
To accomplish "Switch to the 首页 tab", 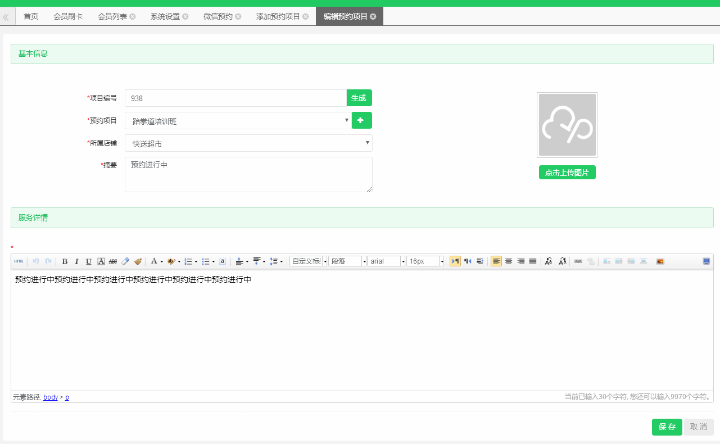I will pos(31,16).
